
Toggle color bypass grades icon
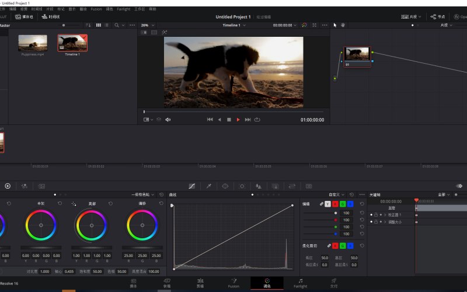pos(304,25)
